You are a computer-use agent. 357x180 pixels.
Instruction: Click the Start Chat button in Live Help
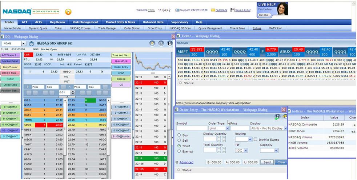click(264, 15)
